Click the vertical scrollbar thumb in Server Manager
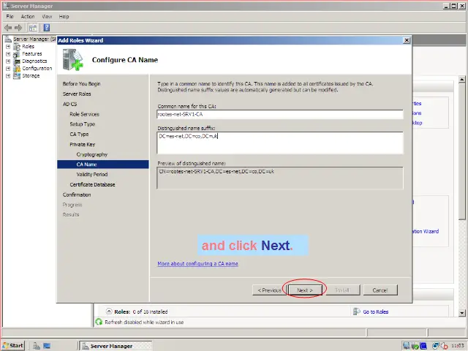This screenshot has width=468, height=351. 462,151
